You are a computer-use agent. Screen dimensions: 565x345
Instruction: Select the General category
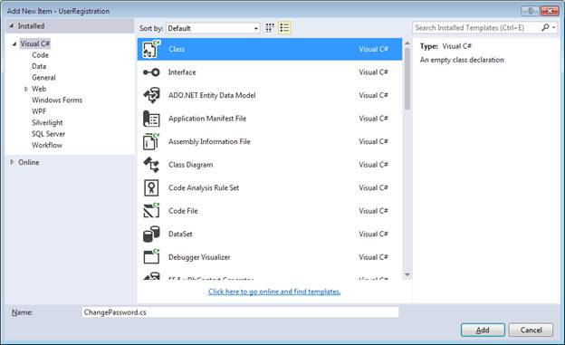click(43, 78)
